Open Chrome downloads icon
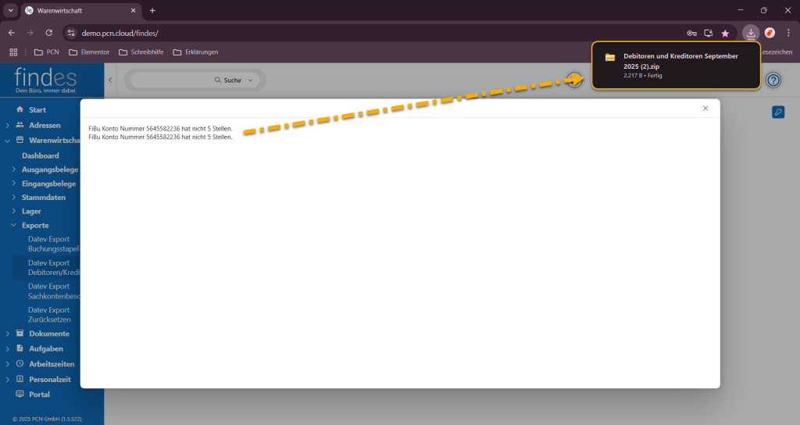This screenshot has height=425, width=800. [x=750, y=33]
